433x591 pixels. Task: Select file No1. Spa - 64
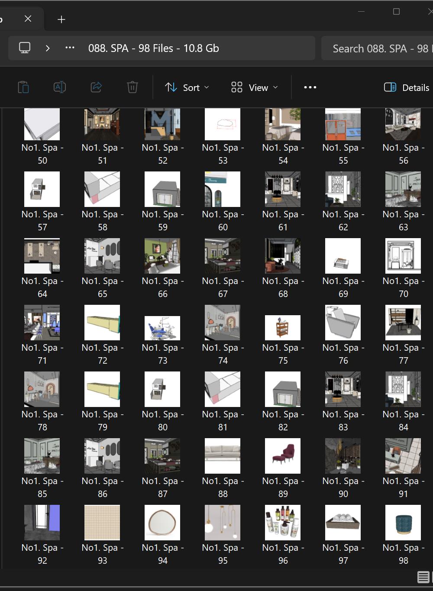[42, 269]
